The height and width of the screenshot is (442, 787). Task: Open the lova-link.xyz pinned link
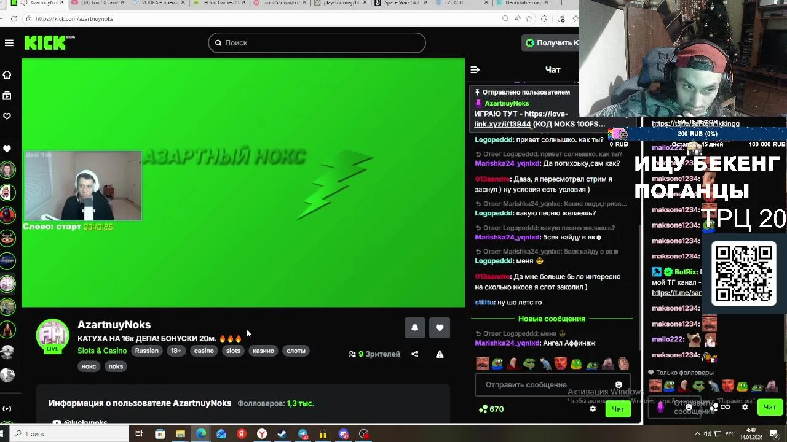(520, 119)
